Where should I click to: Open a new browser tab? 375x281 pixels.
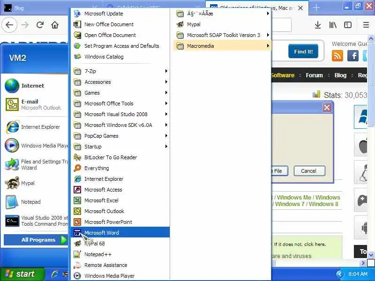[316, 8]
